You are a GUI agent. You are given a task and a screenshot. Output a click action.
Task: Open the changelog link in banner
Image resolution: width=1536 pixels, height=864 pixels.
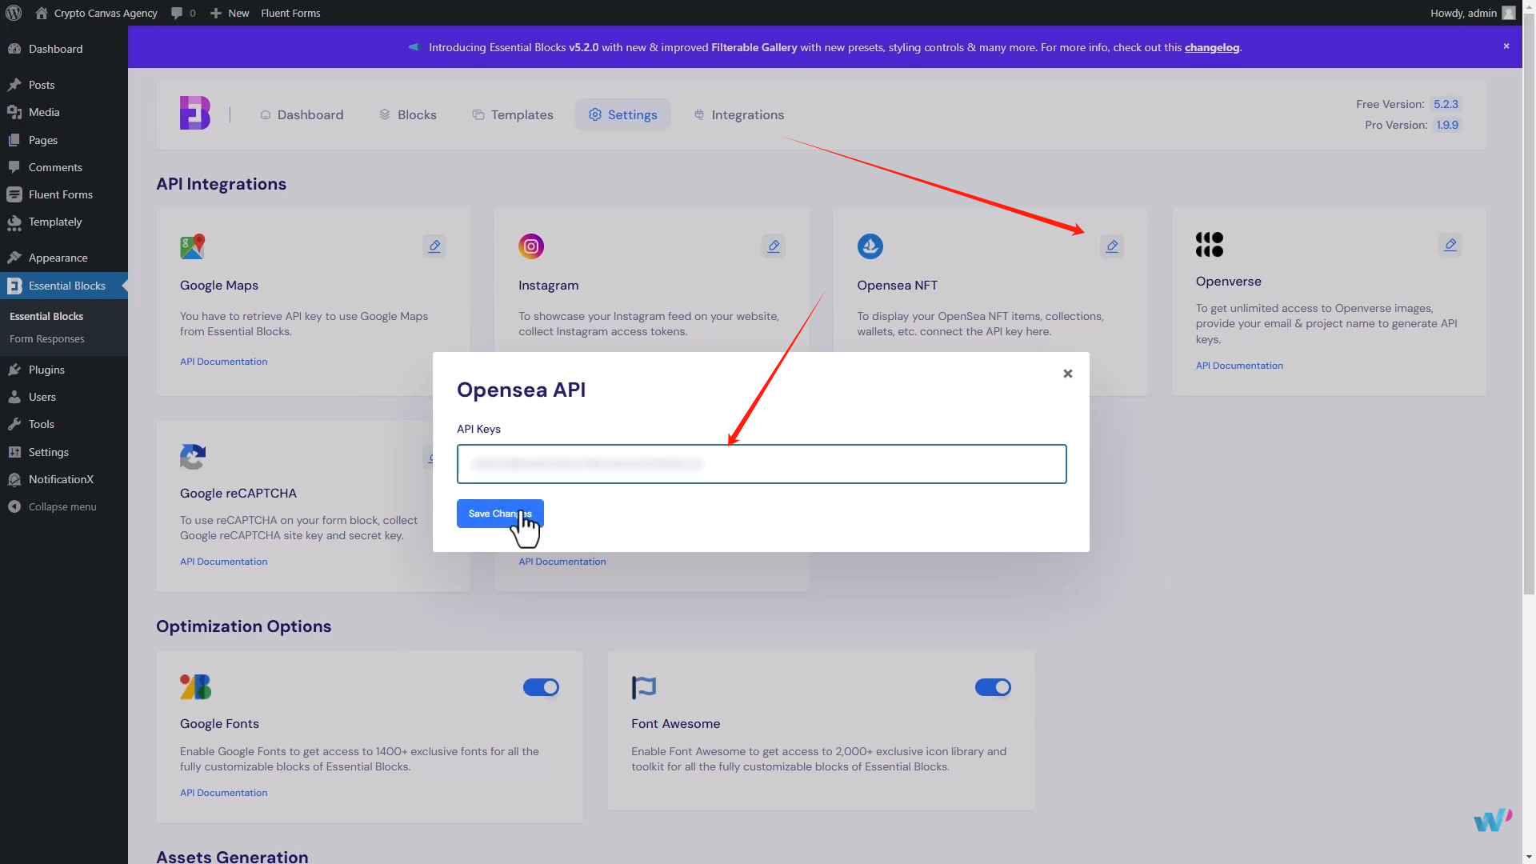1211,47
